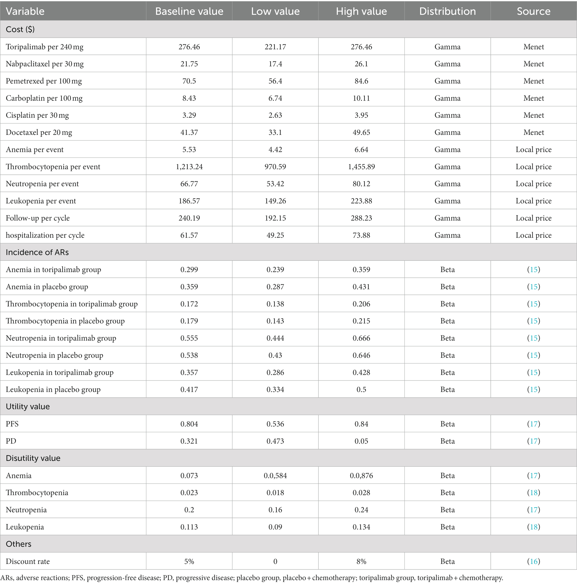The height and width of the screenshot is (584, 577).
Task: Select the Incidence of ARs section row
Action: pyautogui.click(x=288, y=252)
